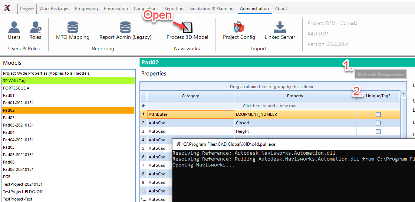Screen dimensions: 415x202
Task: Switch to Work Packages tab
Action: [x=54, y=9]
